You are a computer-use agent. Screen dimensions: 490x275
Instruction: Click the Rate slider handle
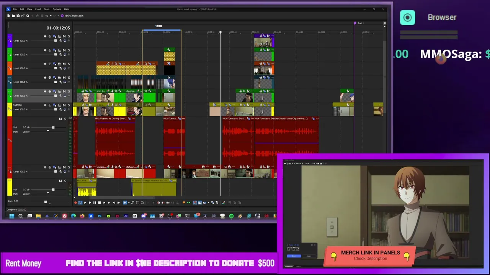[x=45, y=202]
